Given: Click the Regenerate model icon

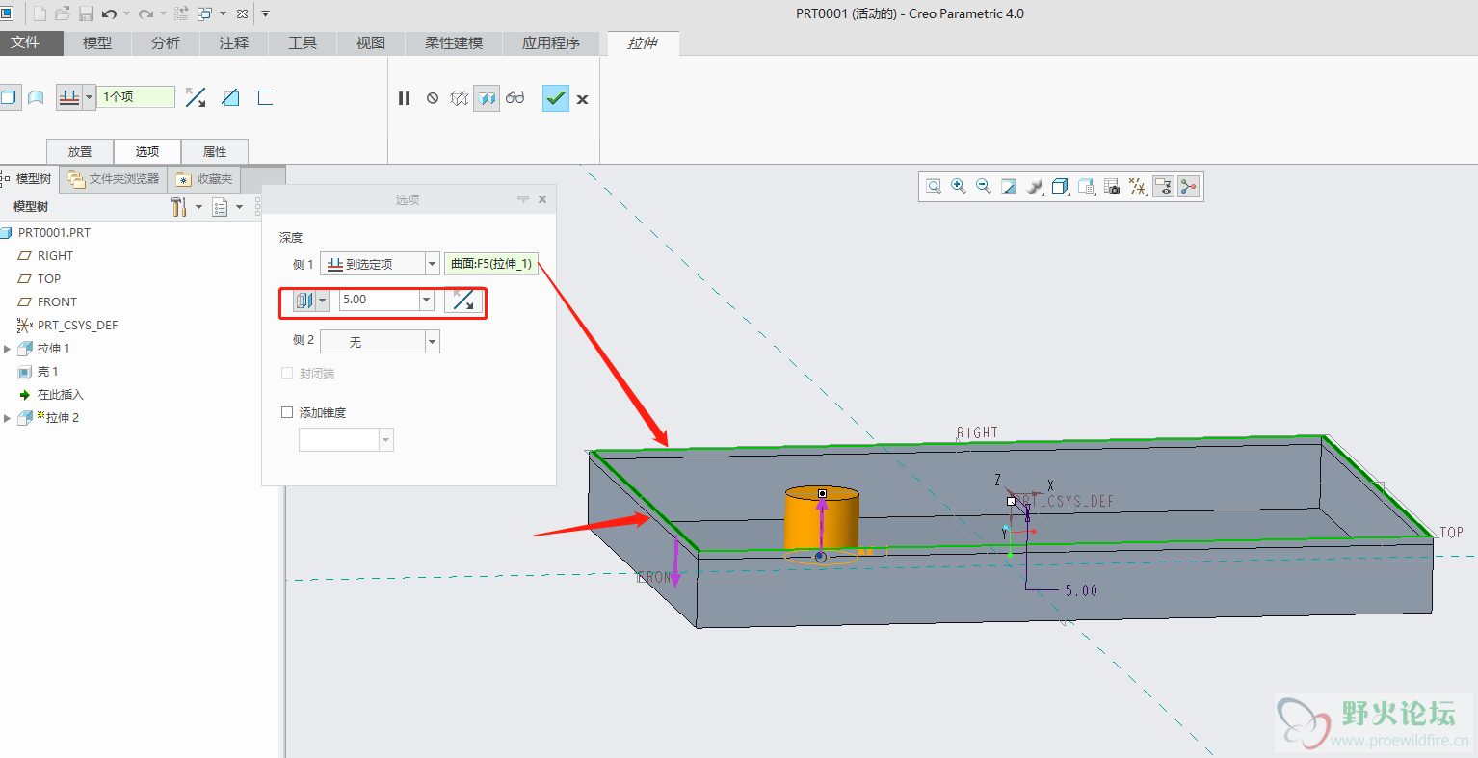Looking at the screenshot, I should pyautogui.click(x=181, y=13).
